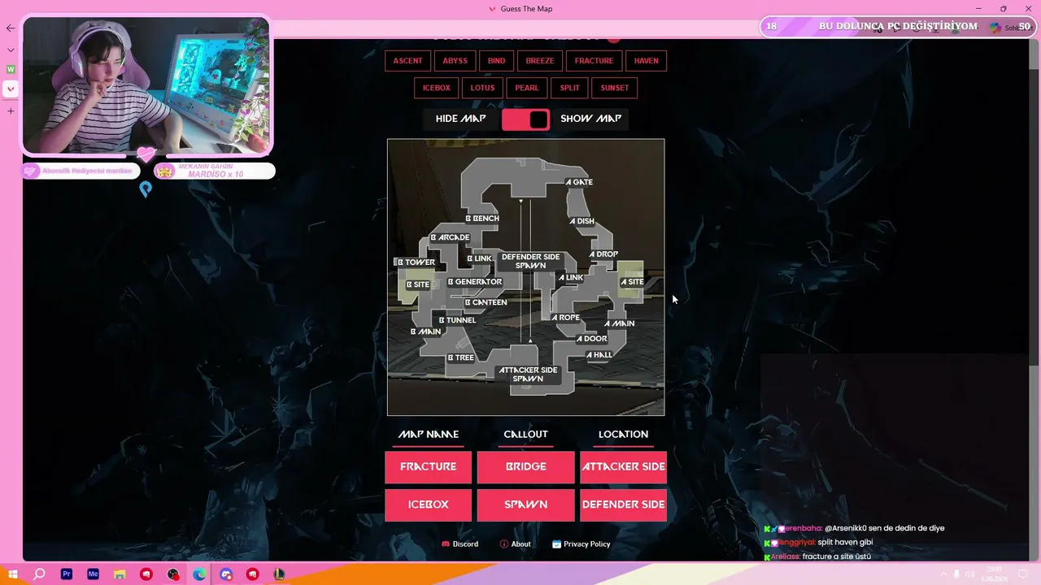
Task: Answer Spawn as the callout
Action: pyautogui.click(x=525, y=505)
